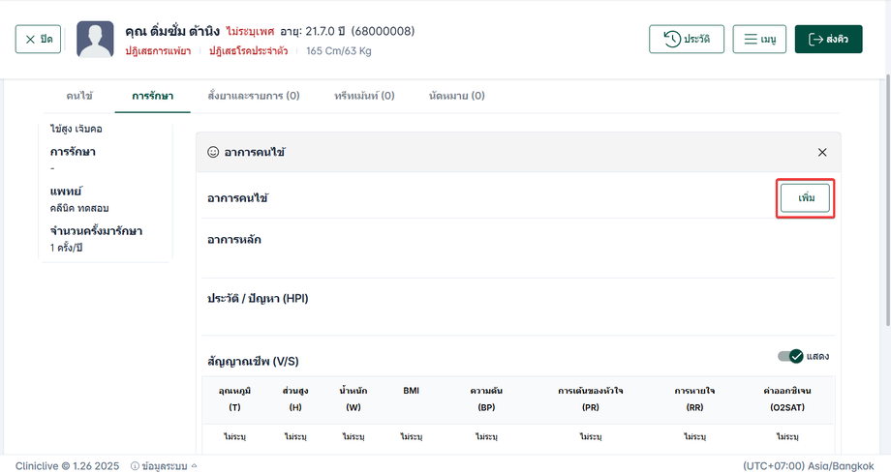Click ค่าออกซิเจน (O2SAT) column header
This screenshot has height=473, width=891.
click(x=787, y=399)
